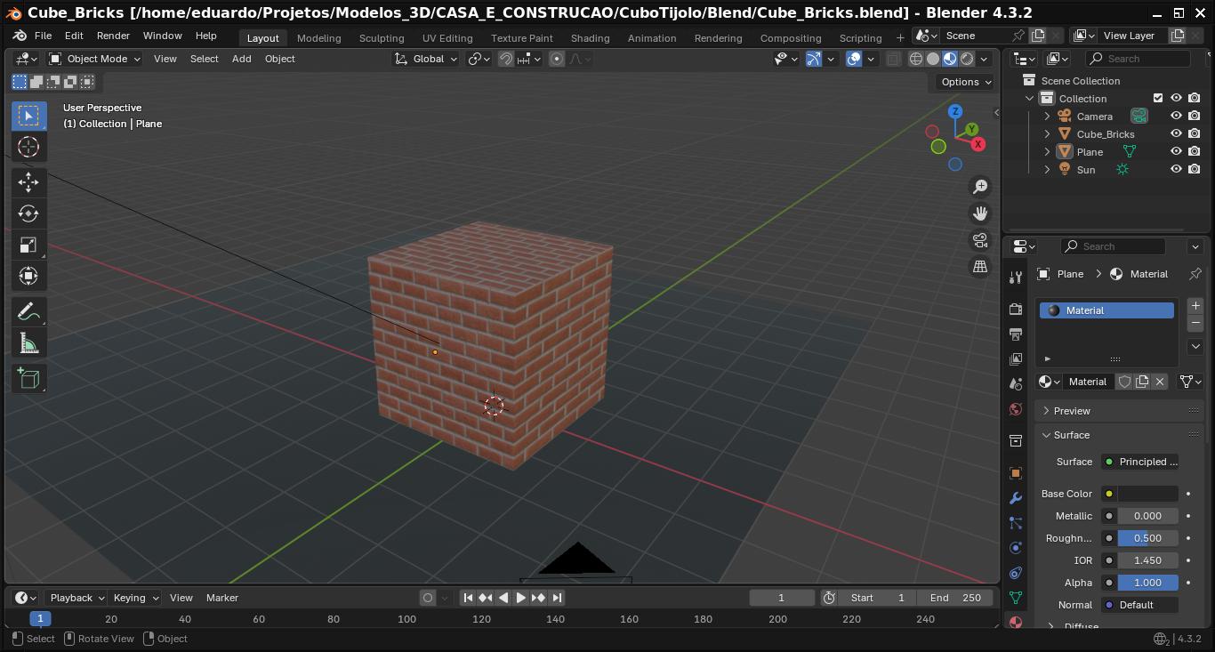Adjust the Roughness slider
The width and height of the screenshot is (1215, 652).
pos(1147,538)
